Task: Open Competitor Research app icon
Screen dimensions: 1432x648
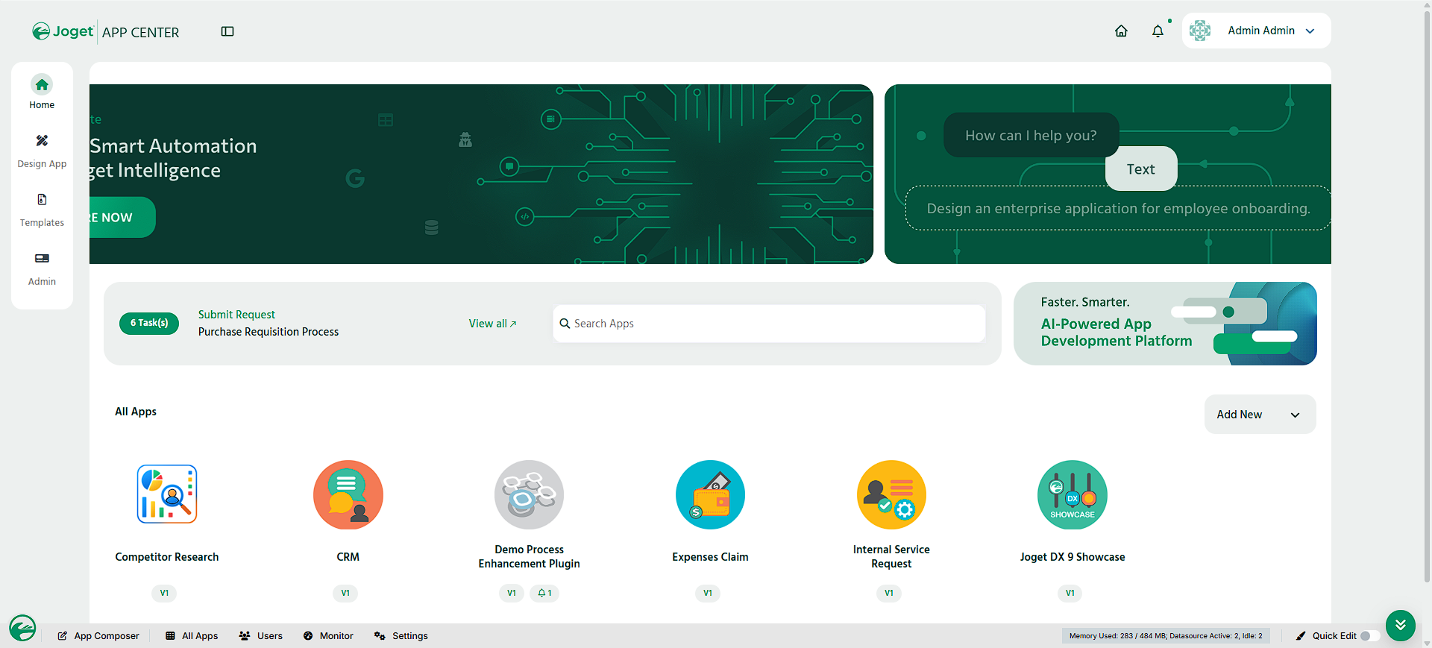Action: point(167,494)
